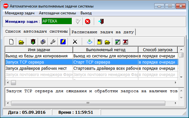Click the Имя задачи column header
189x118 pixels.
(39, 50)
